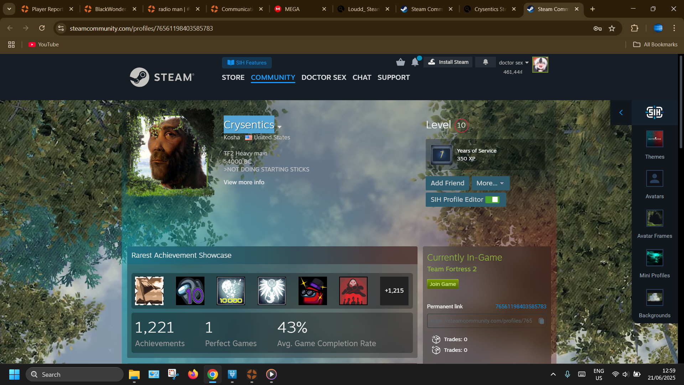Open the Themes icon in SIH panel
The width and height of the screenshot is (684, 385).
point(654,139)
